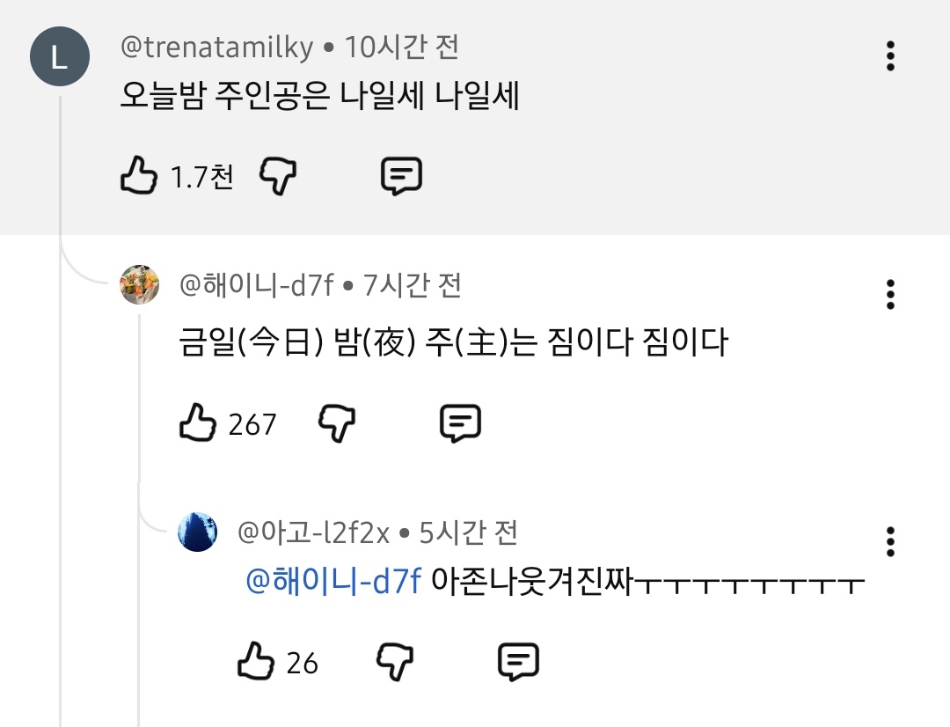Reply to the @아고-l2f2x comment

click(518, 661)
